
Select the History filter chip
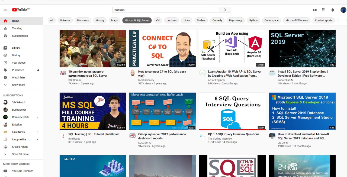click(x=100, y=20)
